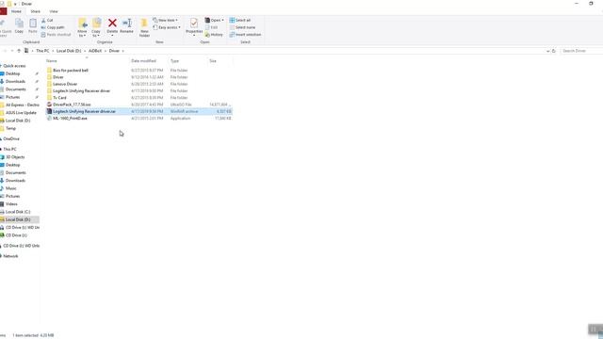Click the Date modified cell of Lenovo Driver
The image size is (603, 339).
147,84
